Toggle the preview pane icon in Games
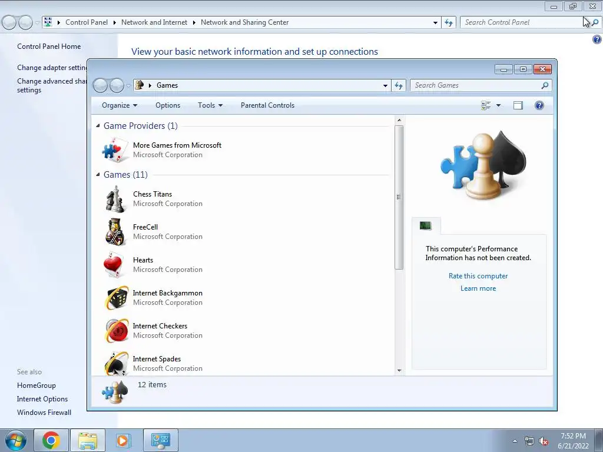The width and height of the screenshot is (603, 452). coord(518,105)
